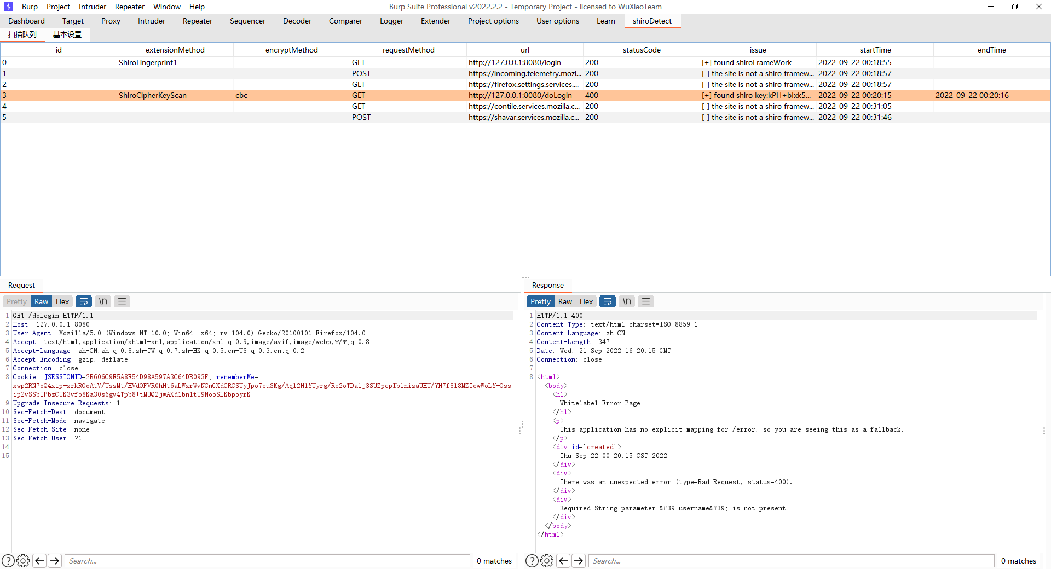1051x569 pixels.
Task: Show non-printable characters in the Request view
Action: [102, 301]
